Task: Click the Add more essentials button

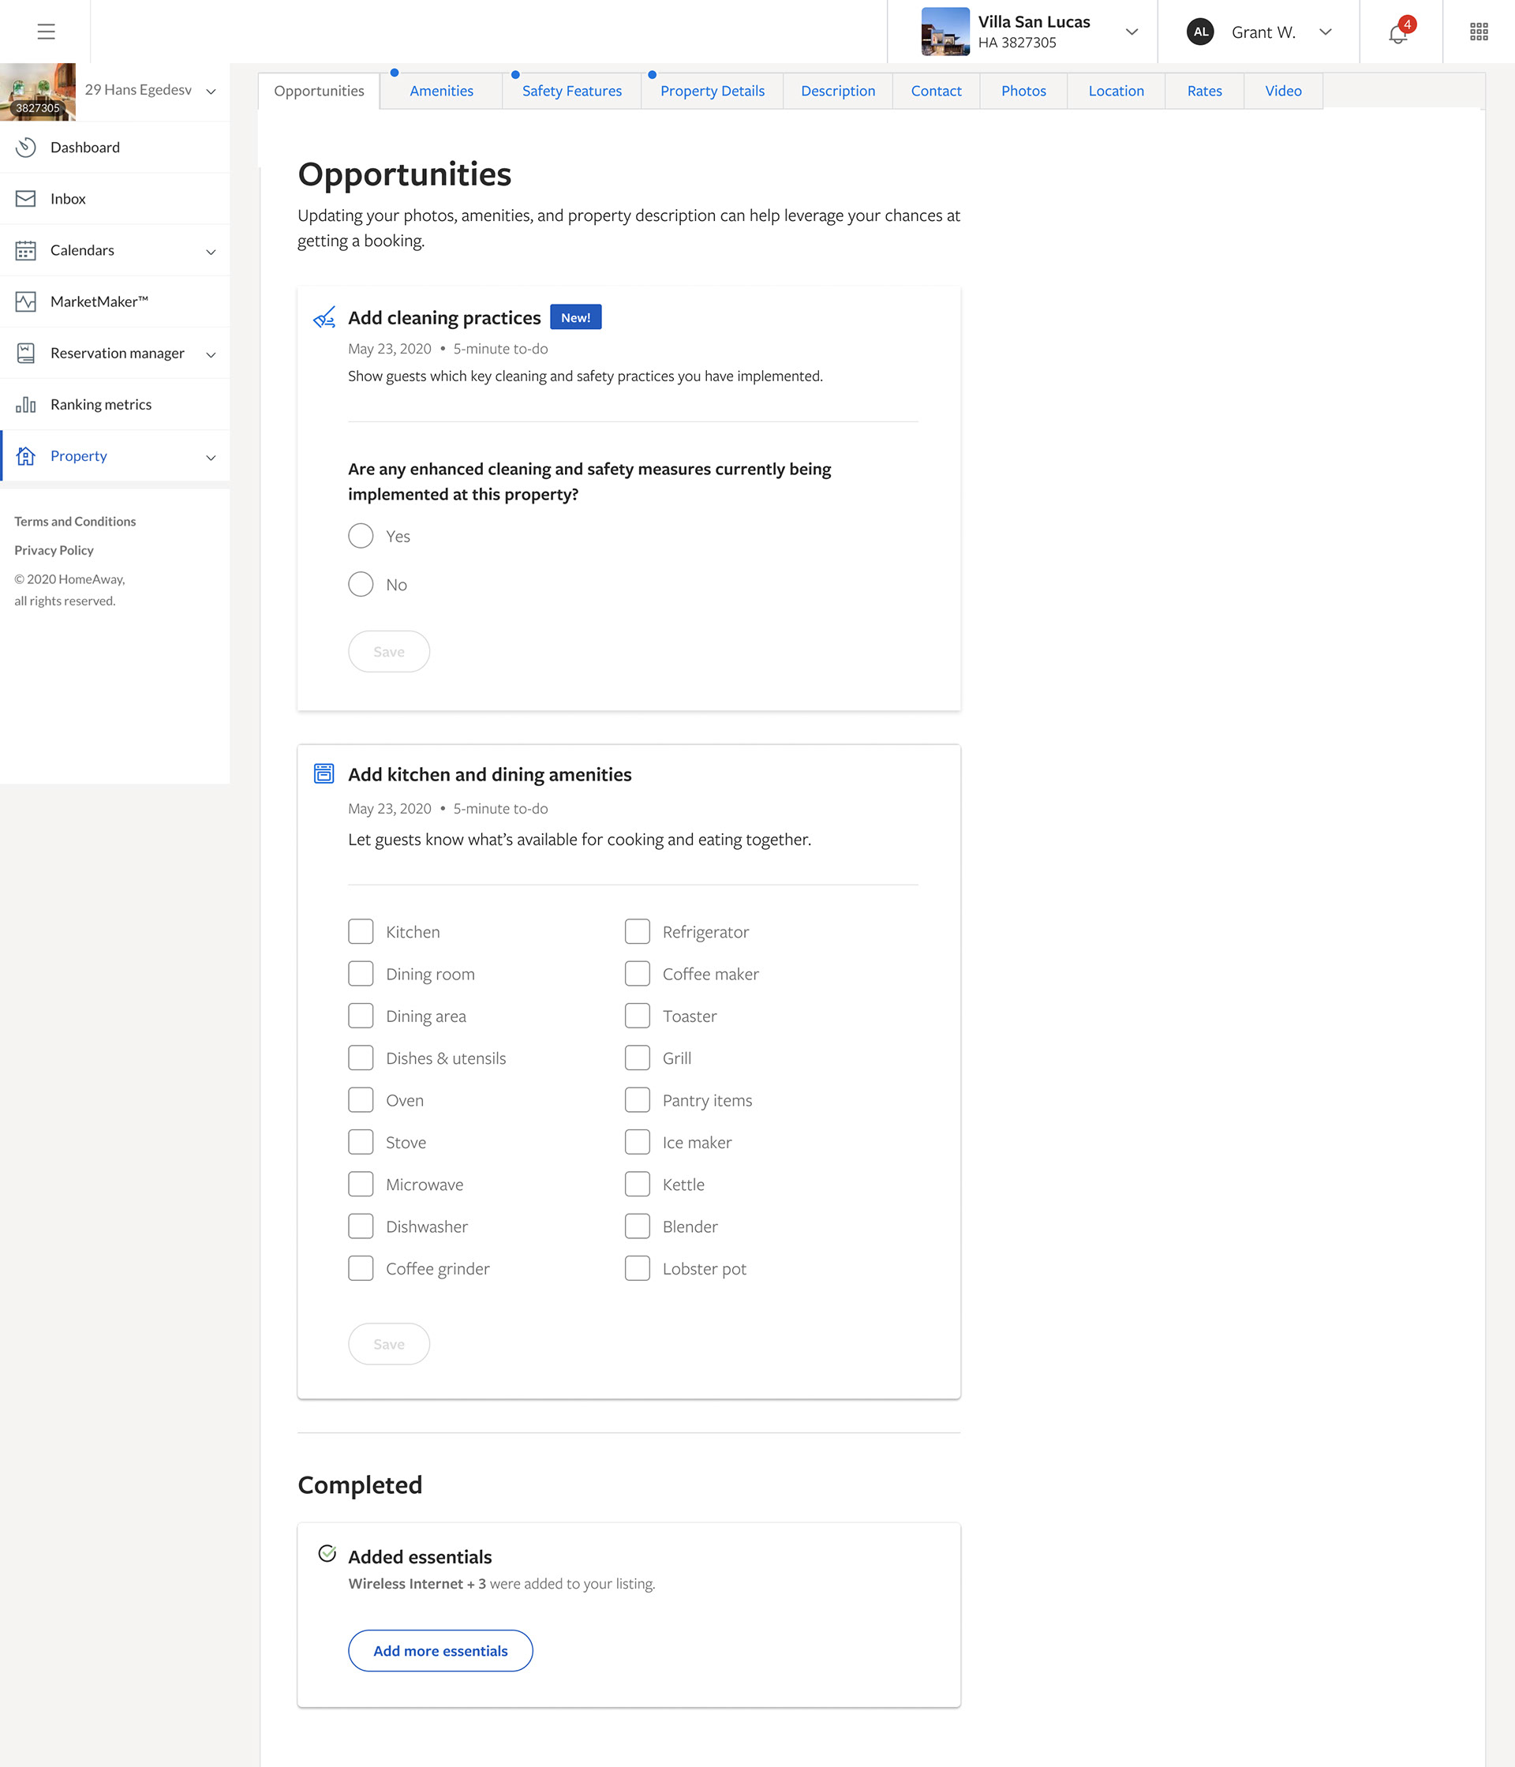Action: click(x=440, y=1651)
